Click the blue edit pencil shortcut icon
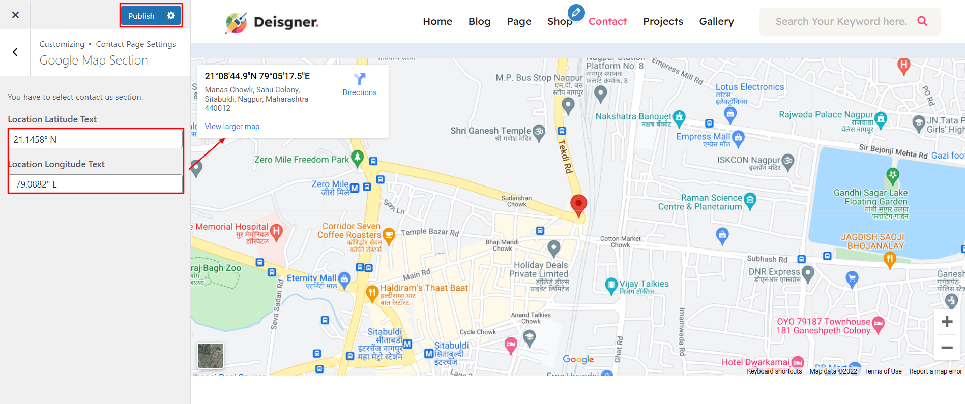Screen dimensions: 965x404 576,12
